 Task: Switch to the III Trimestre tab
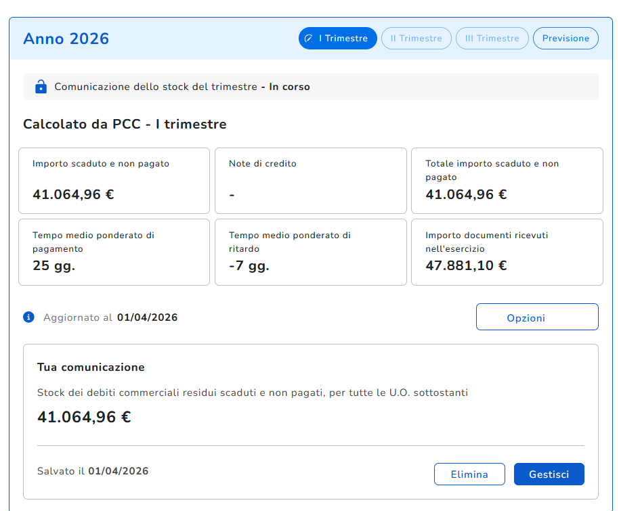click(x=492, y=39)
